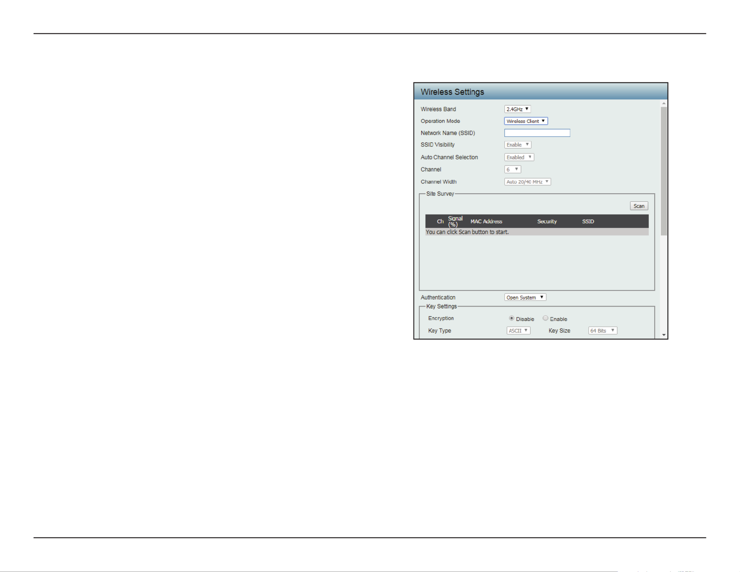Click the Encryption label
Screen dimensions: 740x572
441,318
